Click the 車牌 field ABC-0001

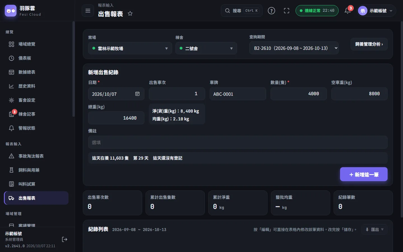(238, 94)
